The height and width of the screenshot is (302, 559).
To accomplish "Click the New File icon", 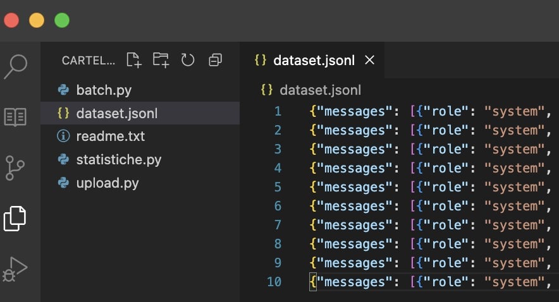I will (x=133, y=60).
